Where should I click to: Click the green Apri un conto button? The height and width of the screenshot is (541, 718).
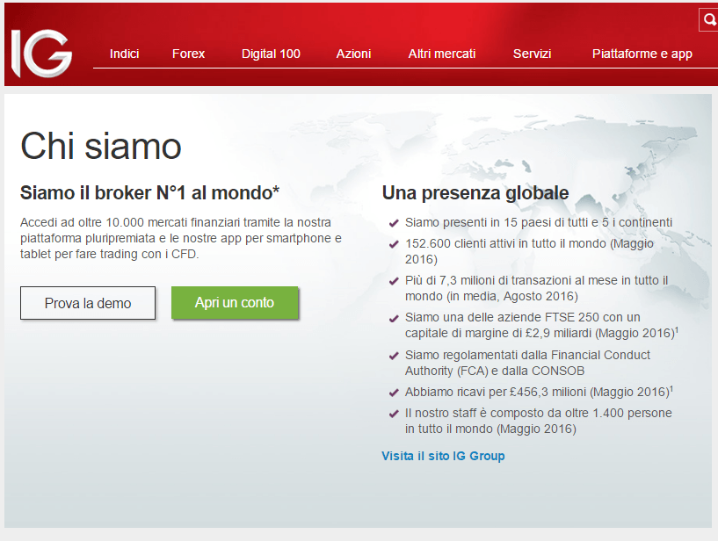[235, 302]
